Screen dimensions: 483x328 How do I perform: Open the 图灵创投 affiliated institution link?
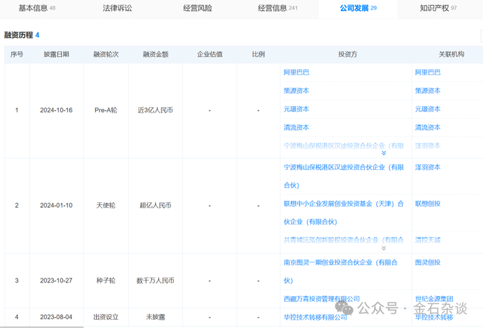428,262
